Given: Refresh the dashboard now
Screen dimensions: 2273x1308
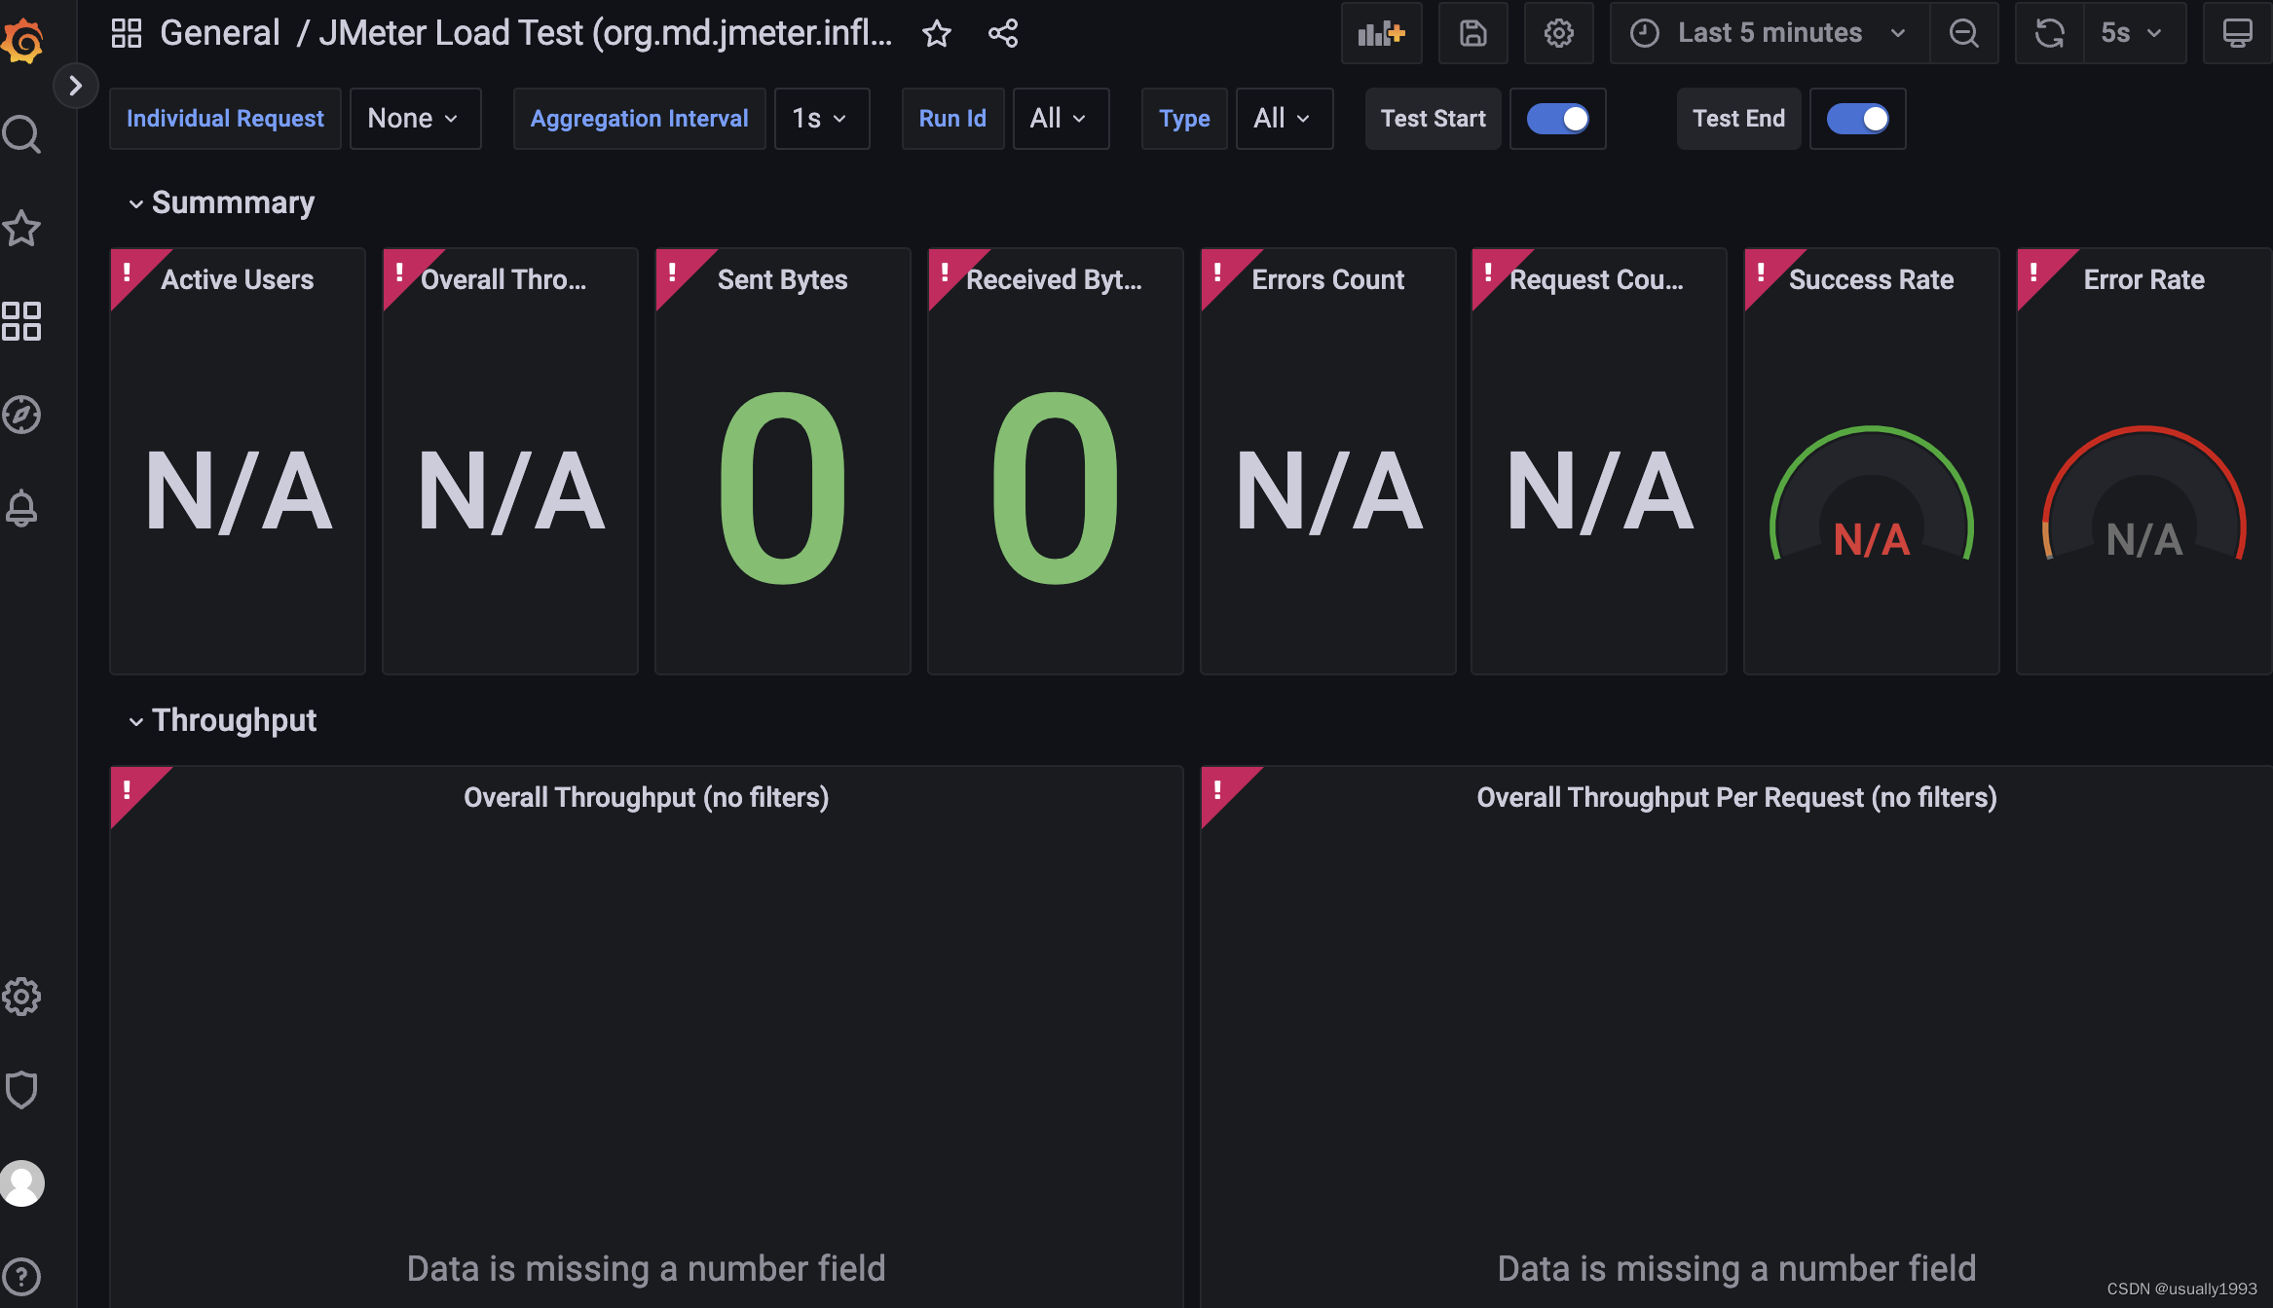Looking at the screenshot, I should pos(2050,33).
